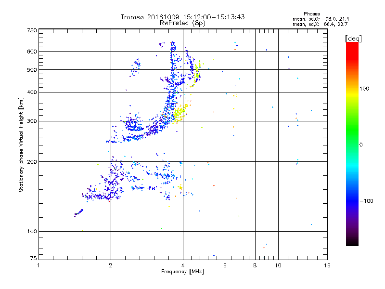385x289 pixels.
Task: Click the x-axis tick label '6'
Action: pyautogui.click(x=225, y=265)
